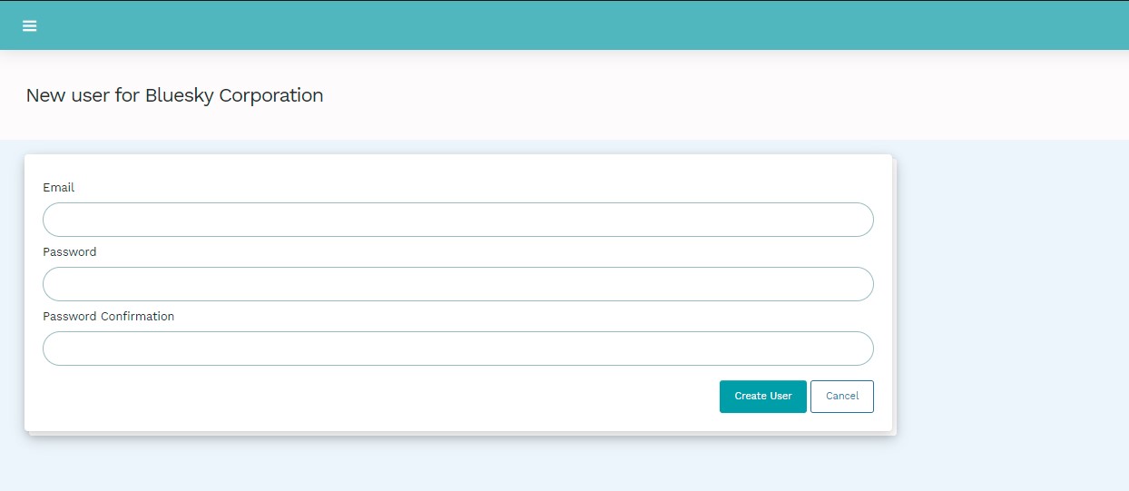Select the Password Confirmation input field
1129x491 pixels.
pyautogui.click(x=457, y=349)
